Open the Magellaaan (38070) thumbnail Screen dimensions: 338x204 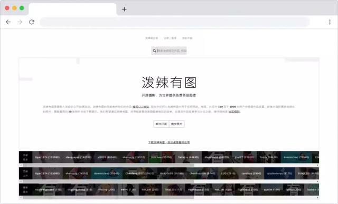(x=217, y=157)
